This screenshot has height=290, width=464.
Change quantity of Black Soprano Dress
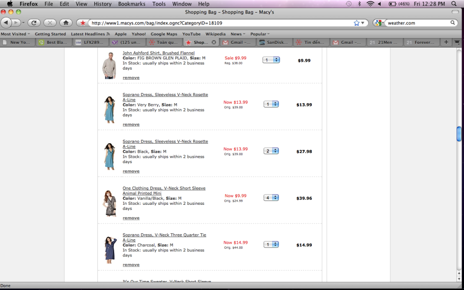[x=271, y=151]
